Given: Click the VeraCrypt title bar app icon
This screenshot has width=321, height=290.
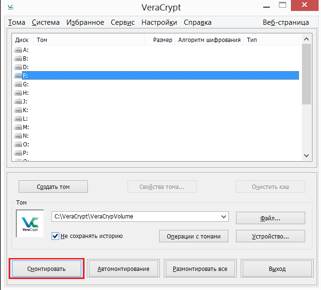Looking at the screenshot, I should point(11,7).
